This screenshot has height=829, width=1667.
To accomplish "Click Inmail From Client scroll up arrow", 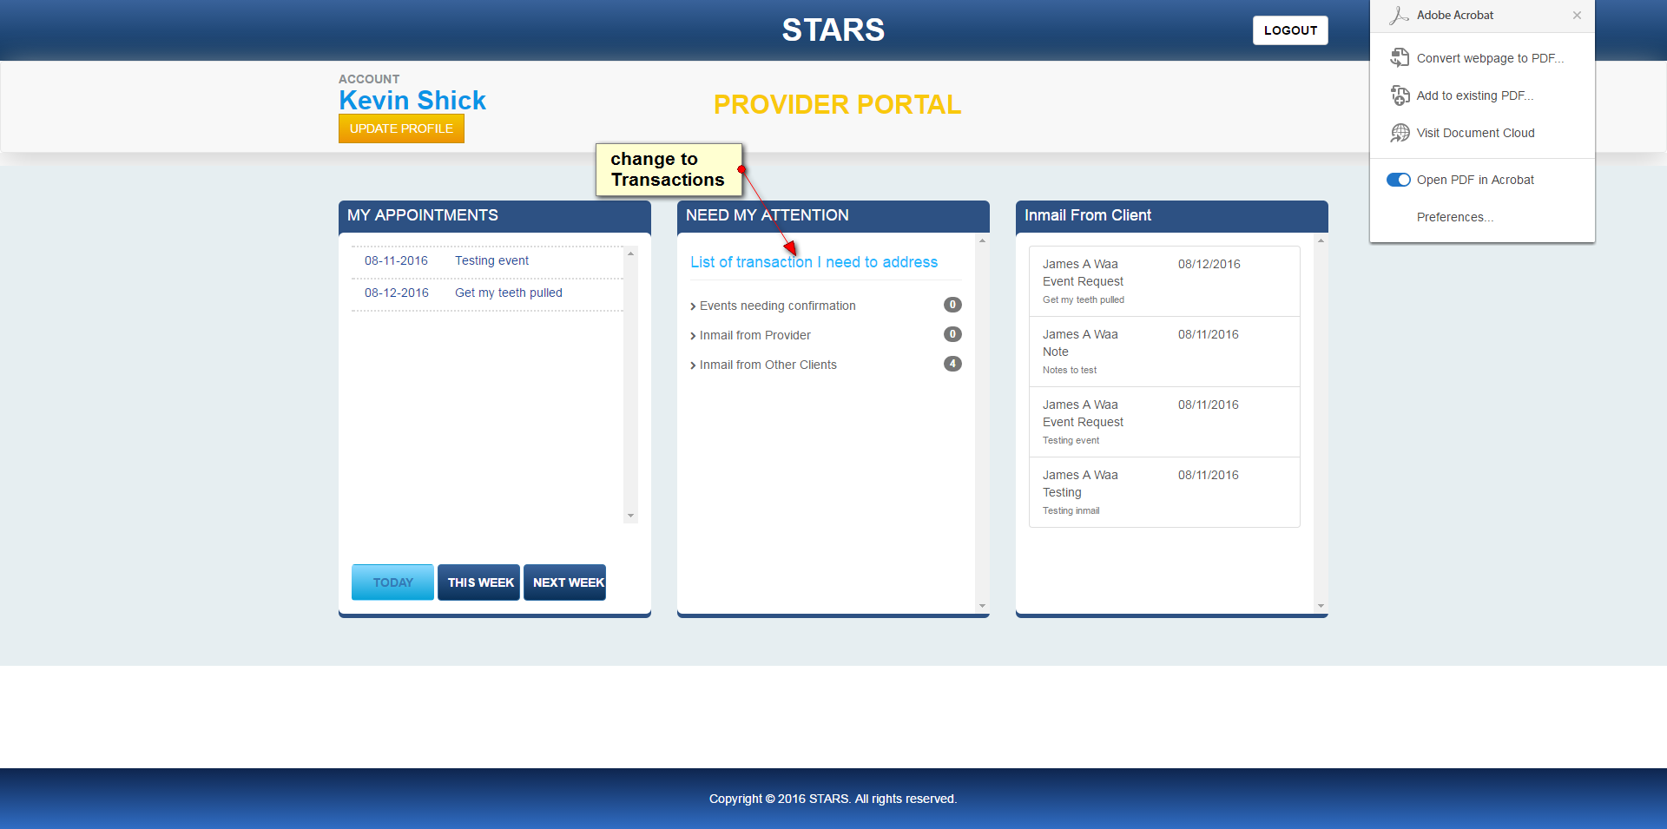I will coord(1321,240).
